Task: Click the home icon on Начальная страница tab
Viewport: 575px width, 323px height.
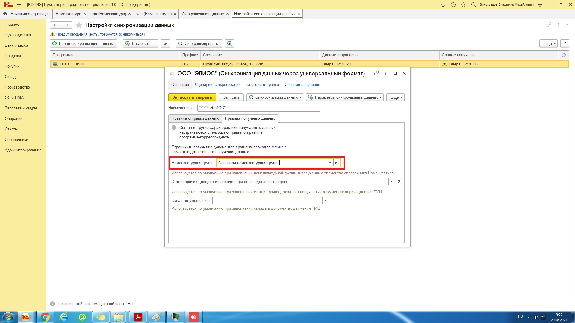Action: tap(5, 14)
